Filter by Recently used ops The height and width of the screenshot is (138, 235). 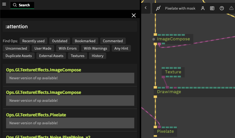[33, 41]
